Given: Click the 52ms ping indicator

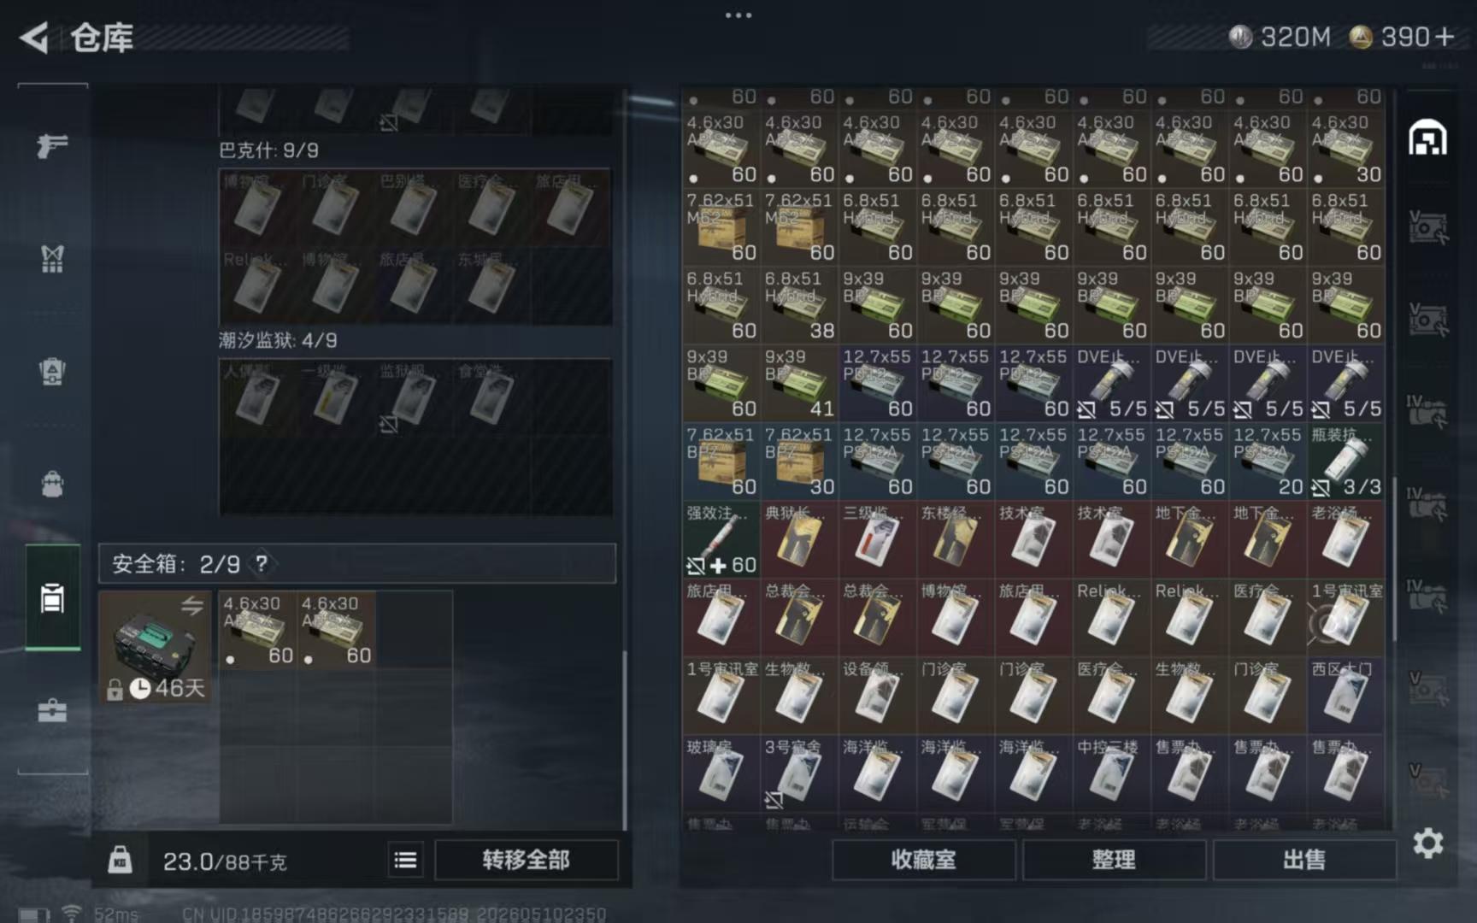Looking at the screenshot, I should click(x=116, y=914).
